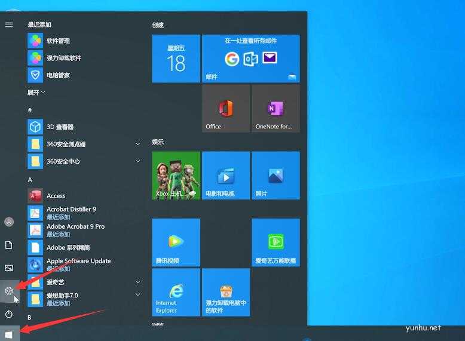Viewport: 465px width, 341px height.
Task: Open the Settings gear icon
Action: point(9,291)
